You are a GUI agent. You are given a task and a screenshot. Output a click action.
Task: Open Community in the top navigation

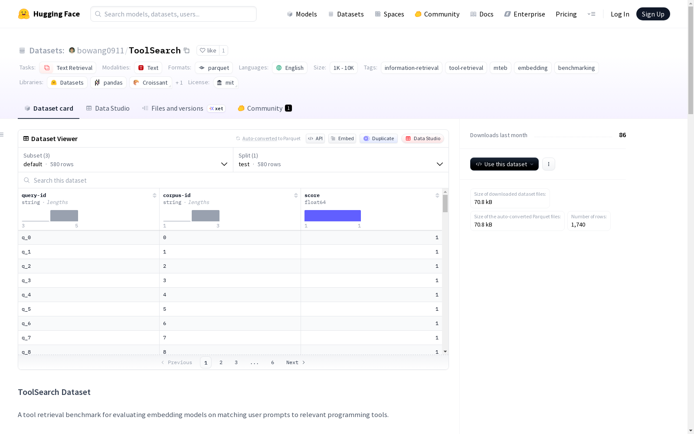coord(437,14)
